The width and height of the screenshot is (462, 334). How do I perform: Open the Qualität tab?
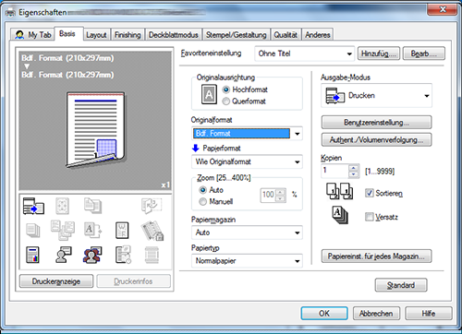[x=286, y=35]
